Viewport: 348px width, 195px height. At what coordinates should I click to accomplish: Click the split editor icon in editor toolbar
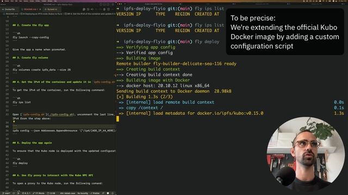pyautogui.click(x=109, y=9)
